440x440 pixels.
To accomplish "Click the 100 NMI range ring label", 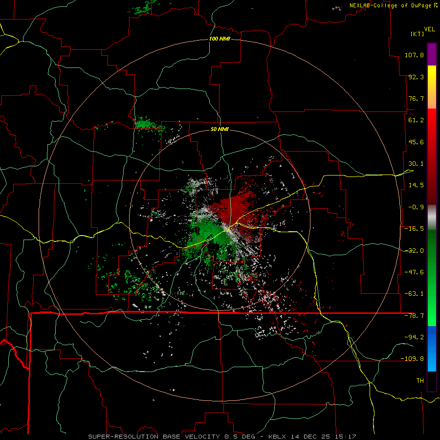I will [220, 39].
